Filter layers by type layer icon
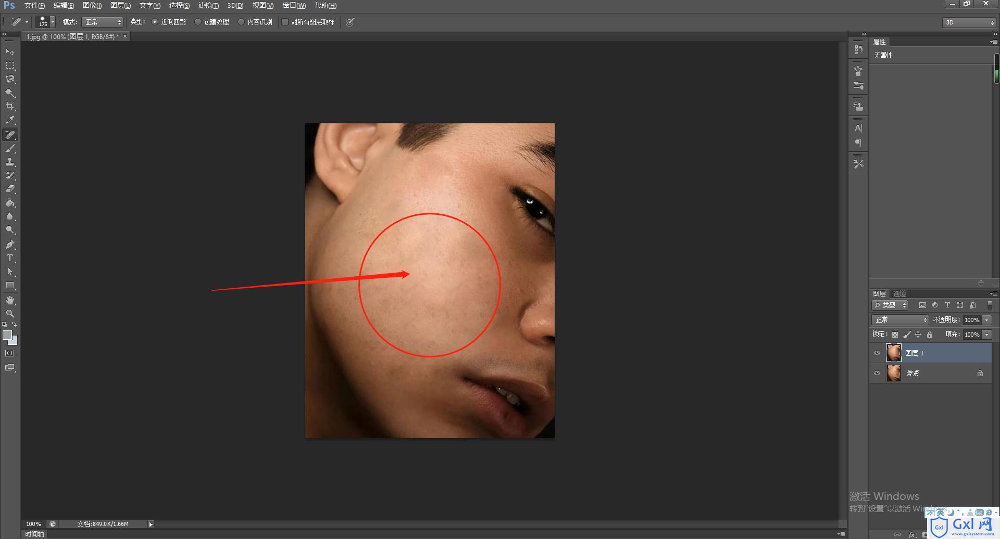This screenshot has height=539, width=1000. click(x=947, y=305)
